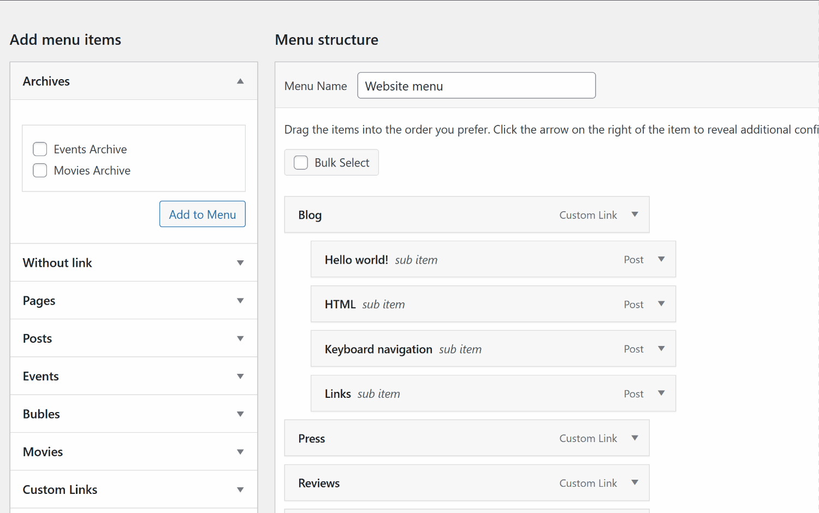Expand the Bubles section

[240, 414]
